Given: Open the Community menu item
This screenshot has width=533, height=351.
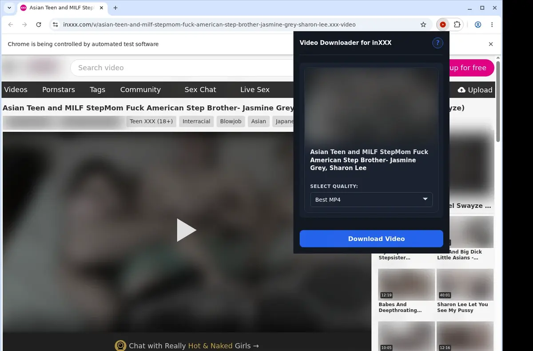Looking at the screenshot, I should 140,90.
